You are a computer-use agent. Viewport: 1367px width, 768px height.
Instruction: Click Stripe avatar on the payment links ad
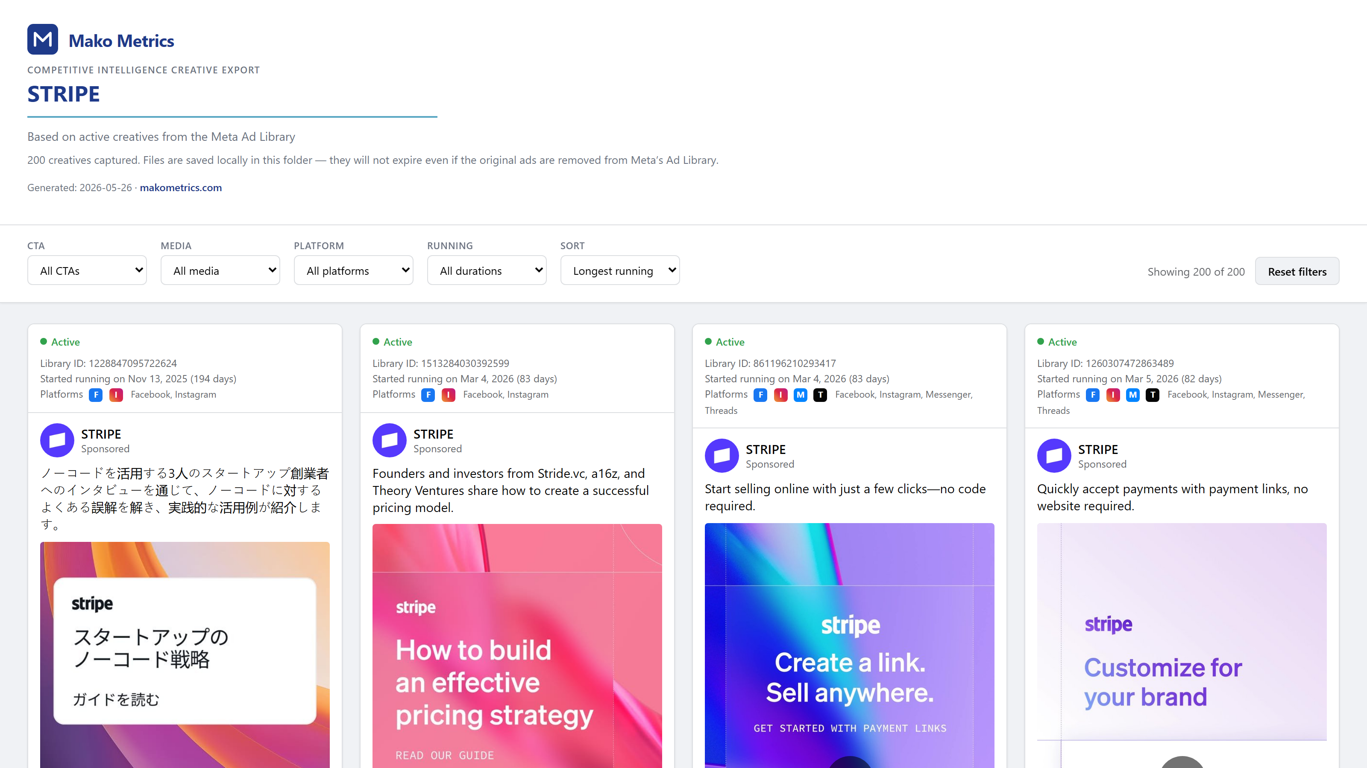coord(1054,455)
